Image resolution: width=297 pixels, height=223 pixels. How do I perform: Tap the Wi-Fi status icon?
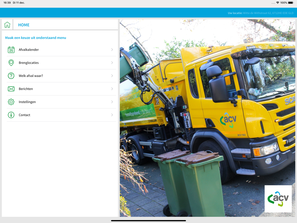click(x=278, y=3)
